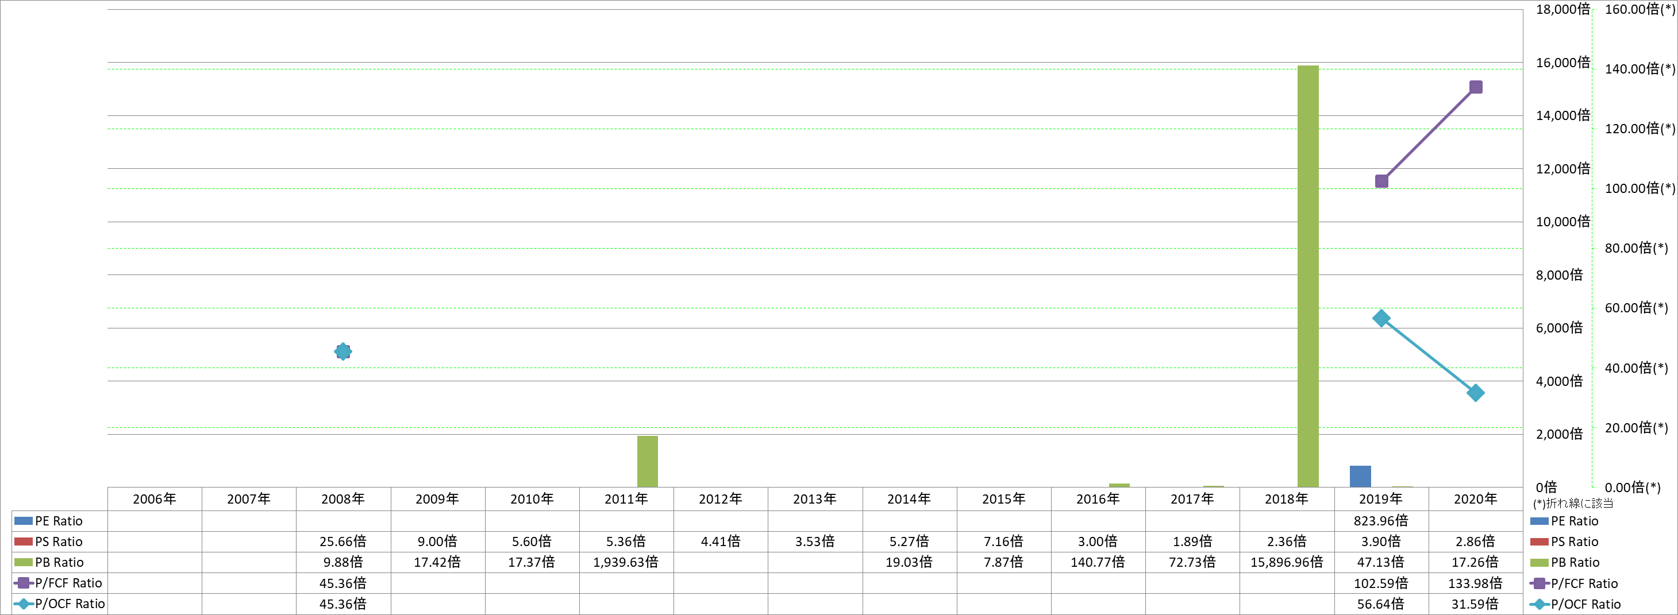Click the 4.41倍 PS Ratio cell for 2012
1678x615 pixels.
[x=721, y=541]
